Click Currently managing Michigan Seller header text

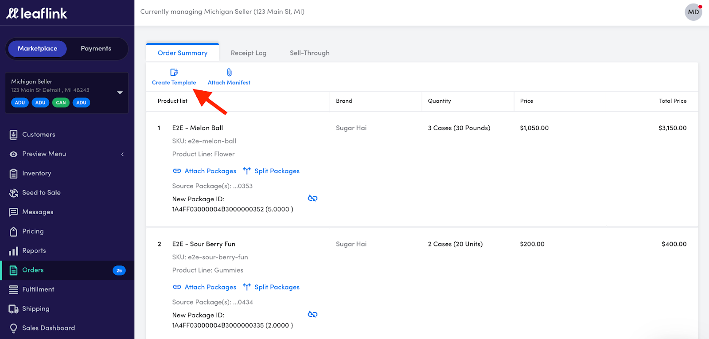[x=222, y=12]
